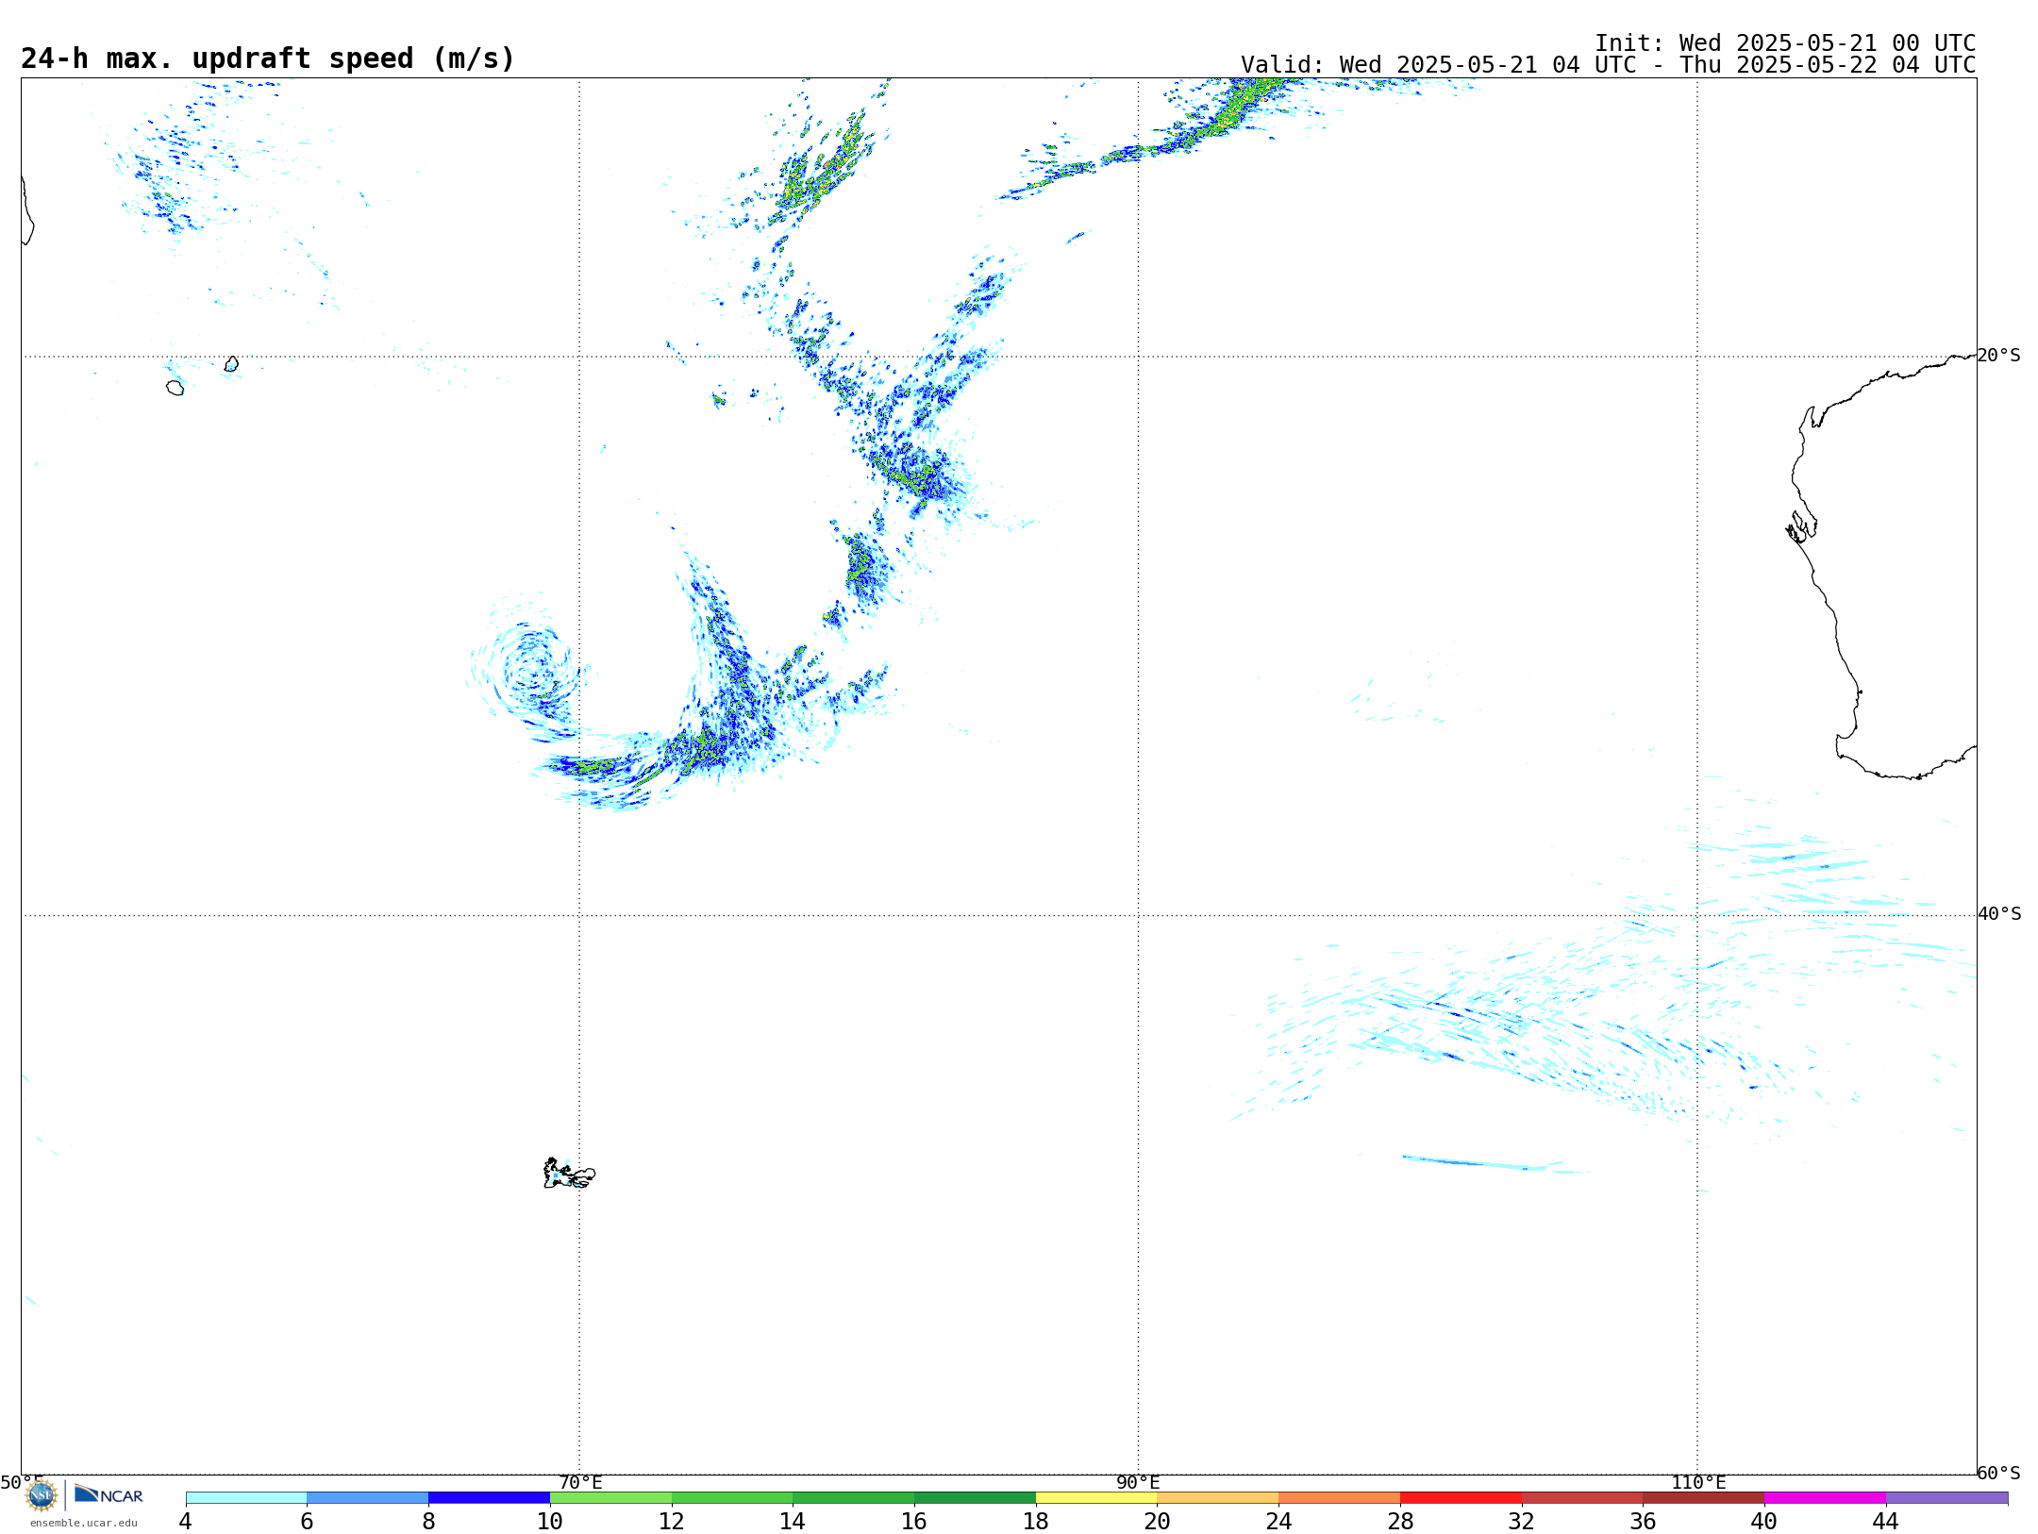Select the light cyan 4–6 color swatch
The width and height of the screenshot is (2038, 1534).
coord(246,1497)
